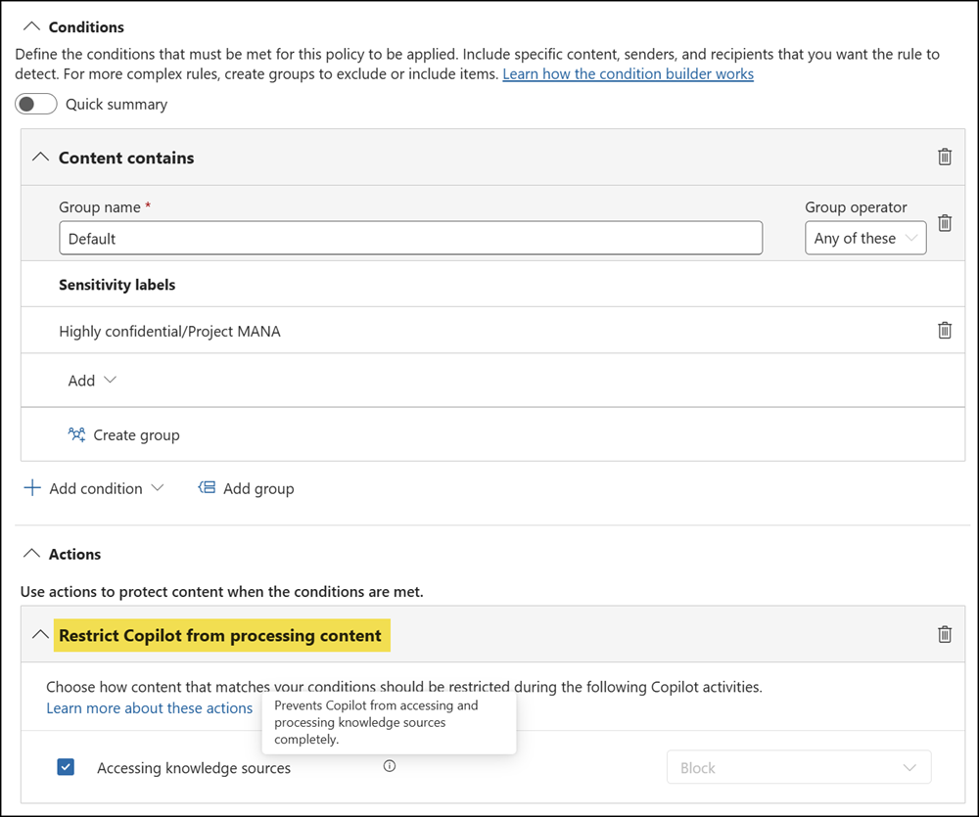Delete the Content contains condition

[x=945, y=157]
